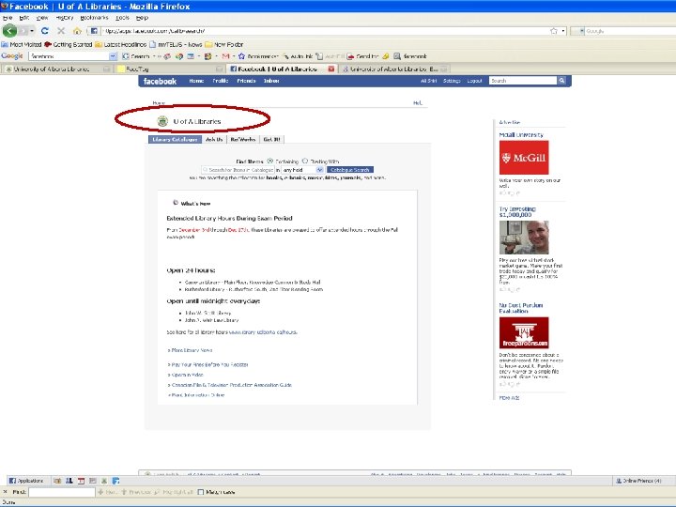Go to the Firefox home icon
Viewport: 676px width, 507px height.
[x=77, y=31]
